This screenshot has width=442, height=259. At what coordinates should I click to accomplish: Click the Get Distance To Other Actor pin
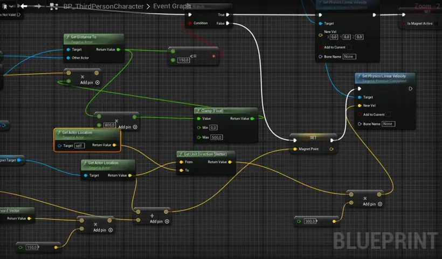68,58
